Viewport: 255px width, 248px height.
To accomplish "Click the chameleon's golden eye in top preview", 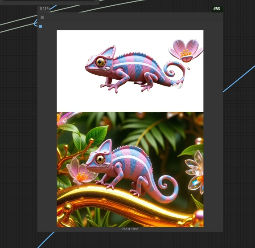I will pos(100,62).
